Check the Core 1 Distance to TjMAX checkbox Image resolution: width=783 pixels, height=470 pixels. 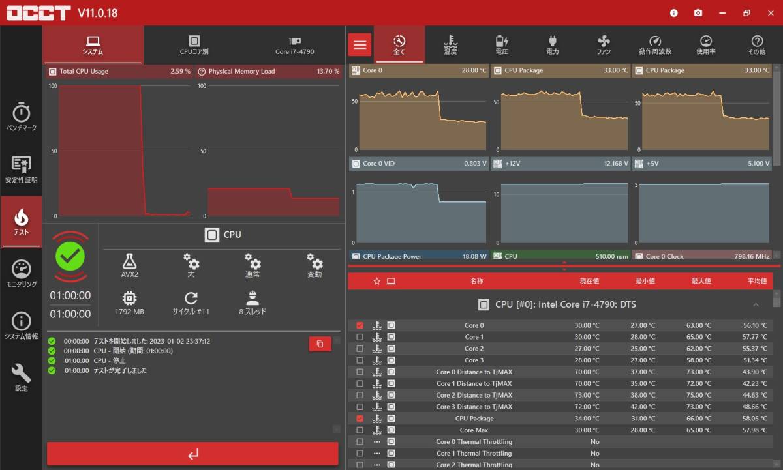(360, 384)
